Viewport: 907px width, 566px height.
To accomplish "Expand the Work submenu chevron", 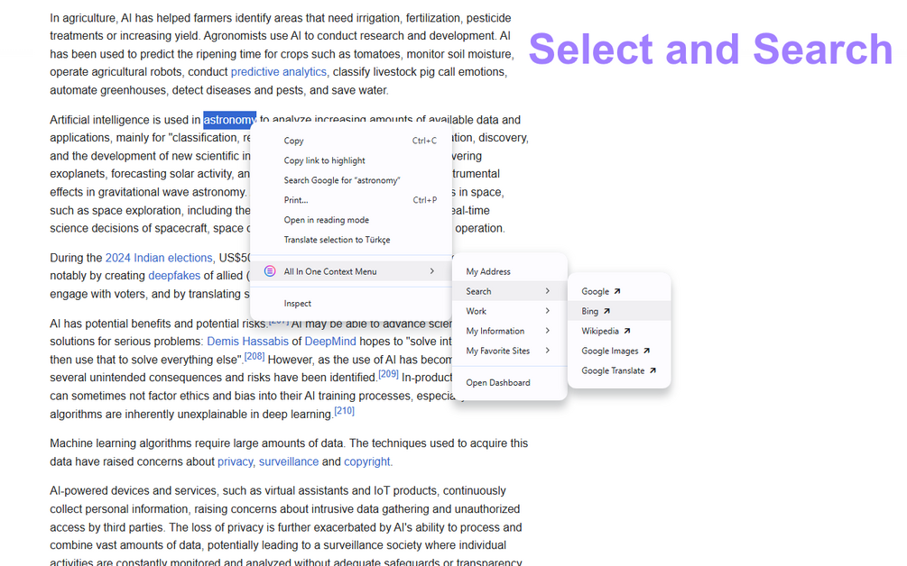I will 547,311.
